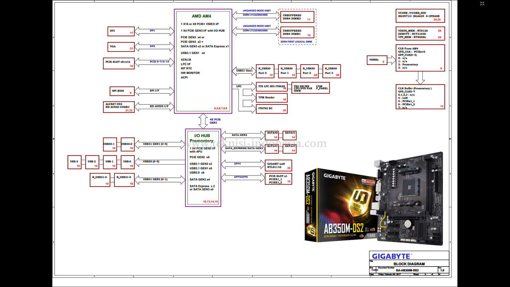Viewport: 510px width, 287px height.
Task: Click the SPI BIOS block
Action: pyautogui.click(x=122, y=91)
